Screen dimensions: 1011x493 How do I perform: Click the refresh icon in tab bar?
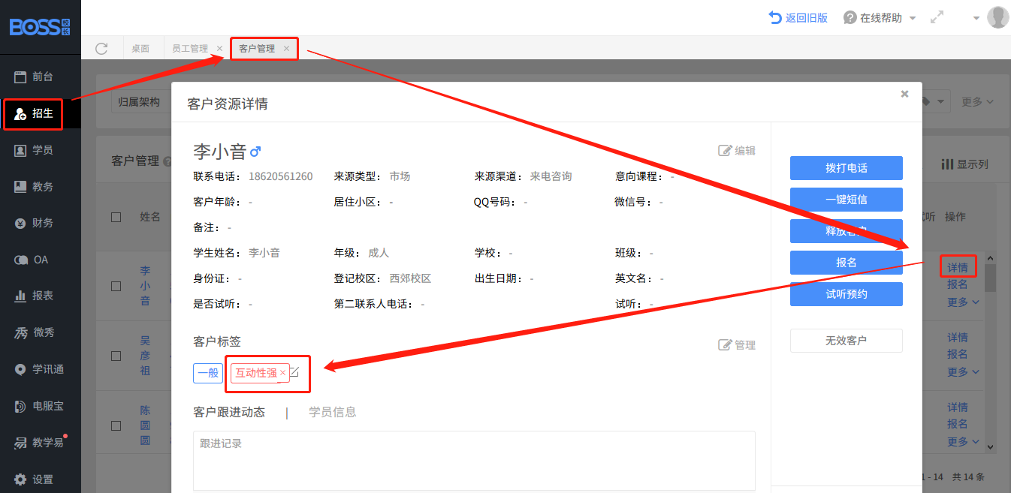pyautogui.click(x=101, y=48)
